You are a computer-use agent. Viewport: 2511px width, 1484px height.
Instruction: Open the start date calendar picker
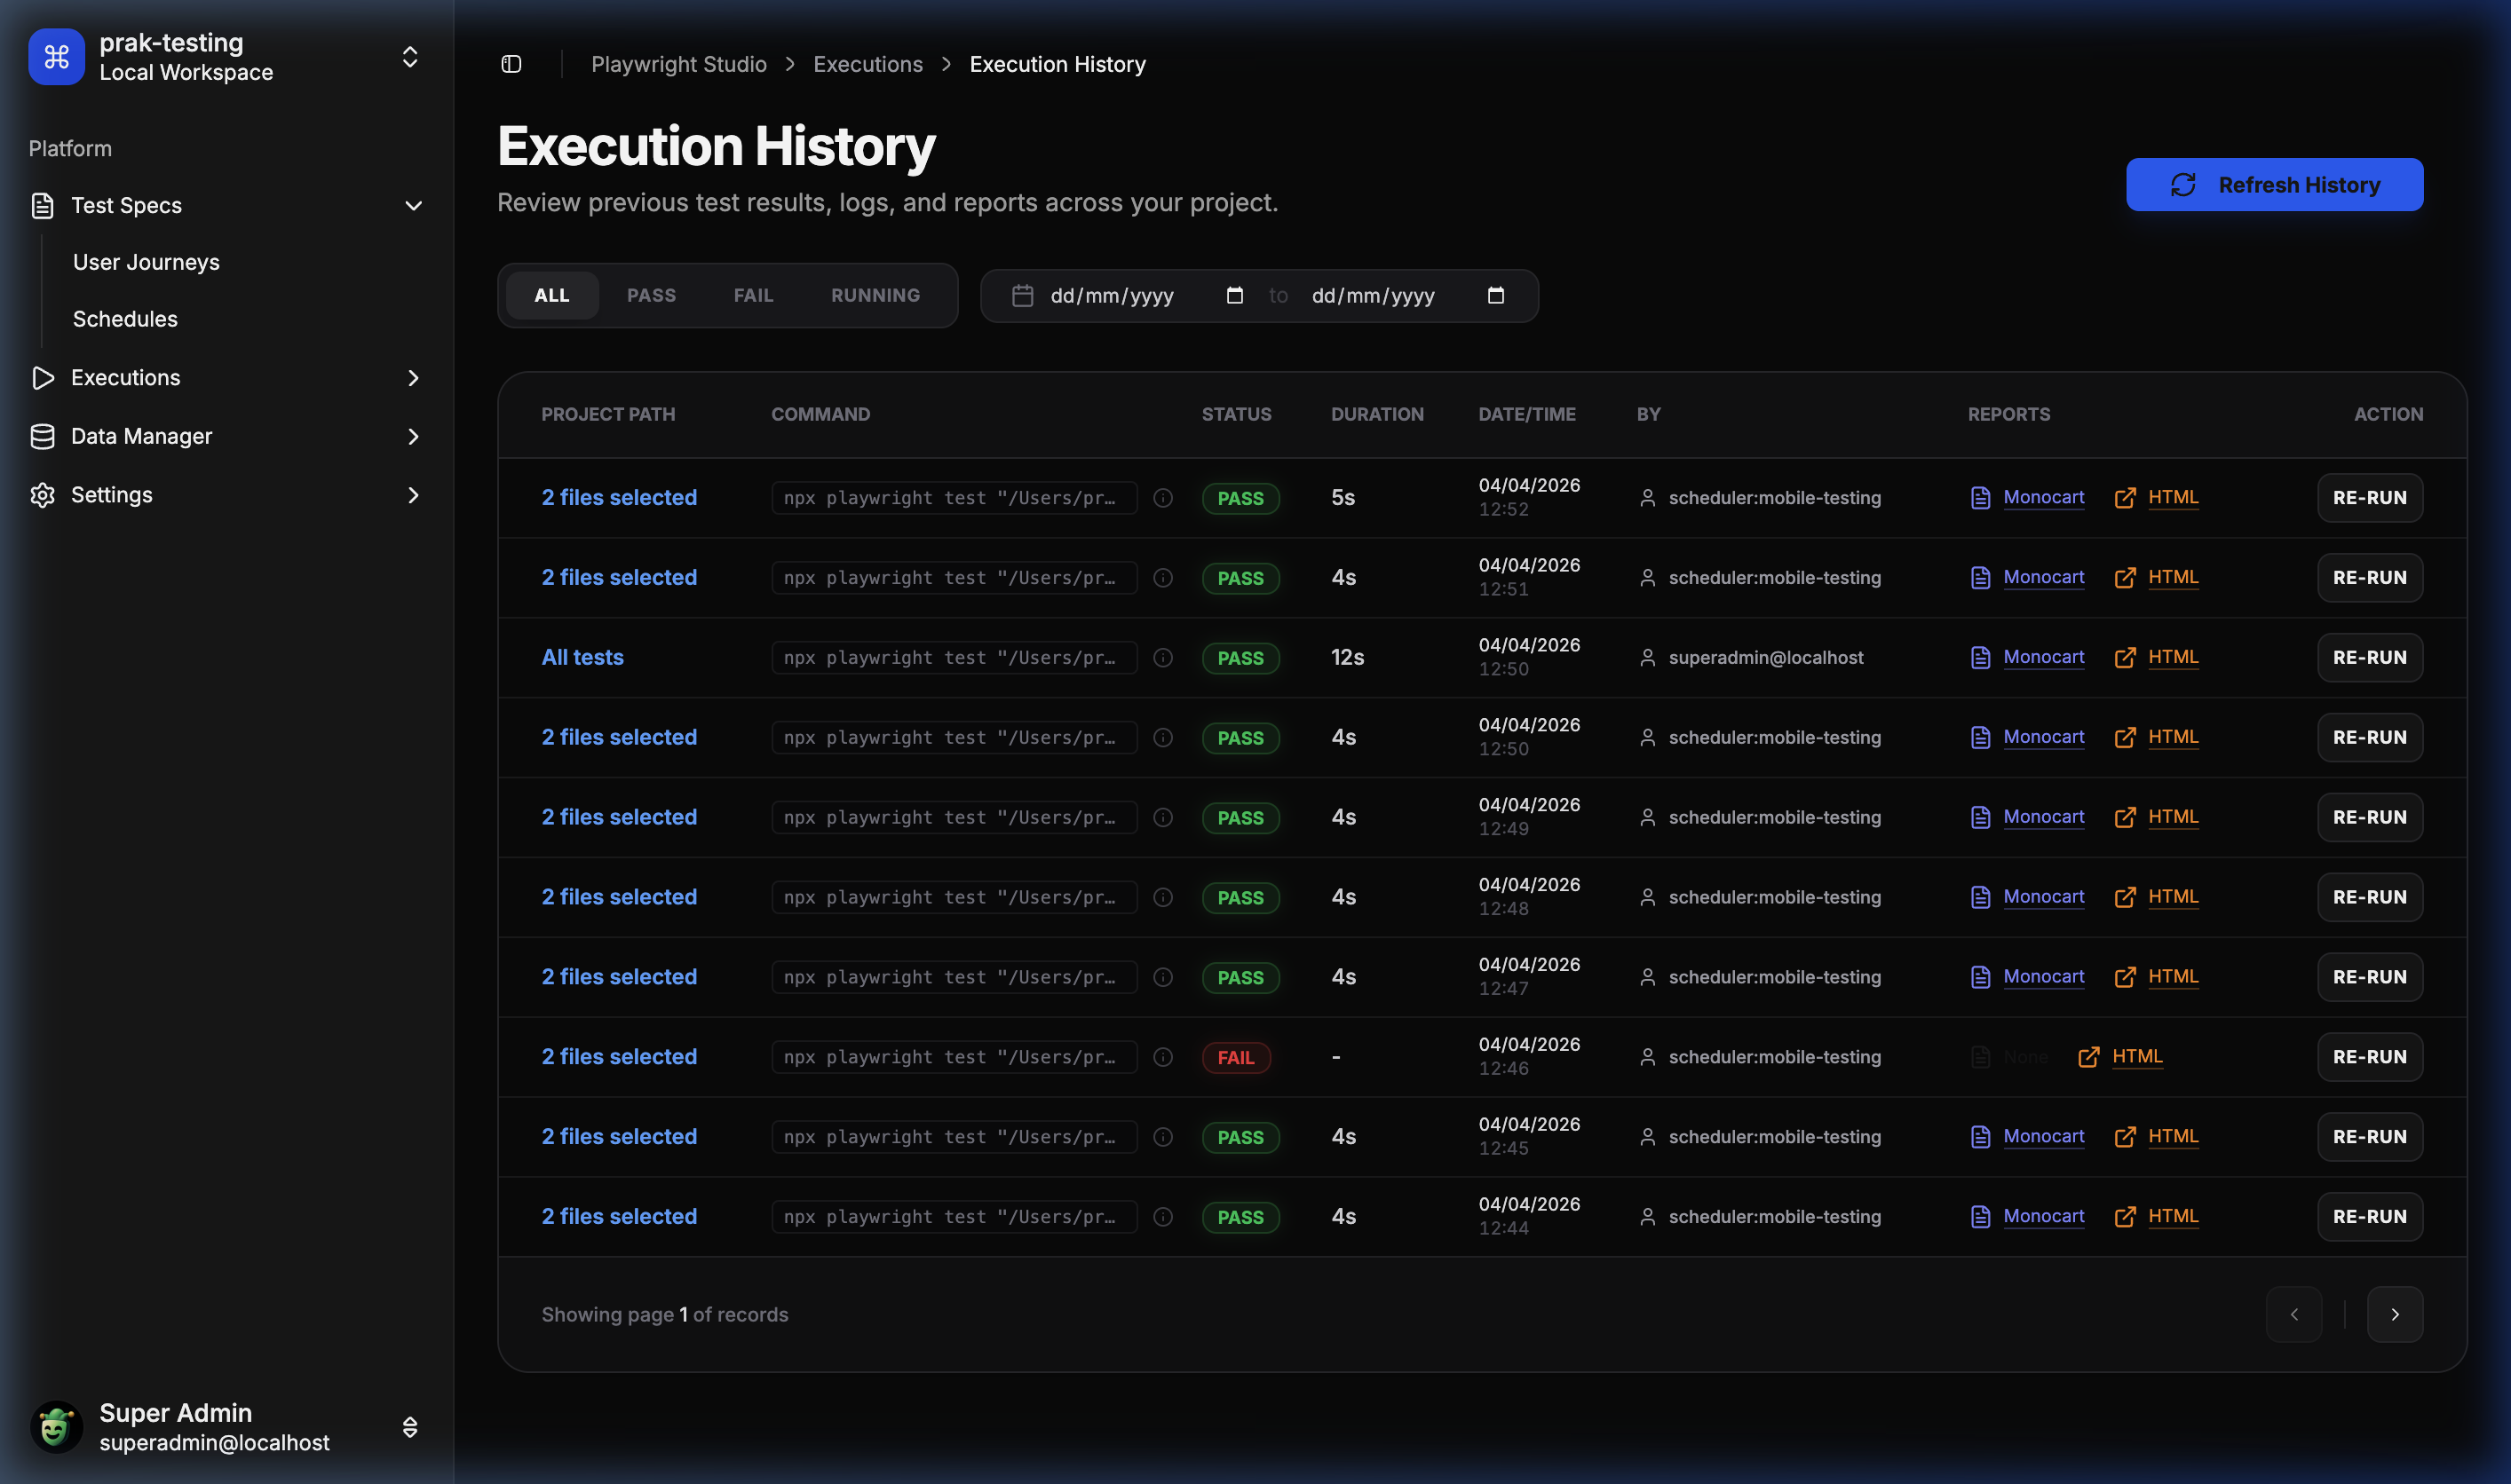(x=1234, y=296)
